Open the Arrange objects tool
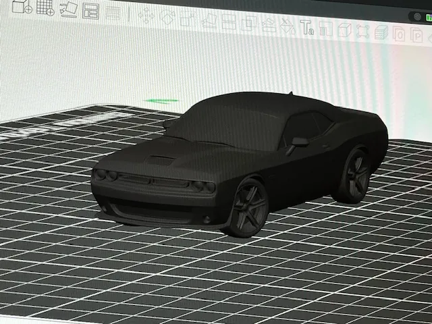Viewport: 432px width, 324px height. click(90, 11)
